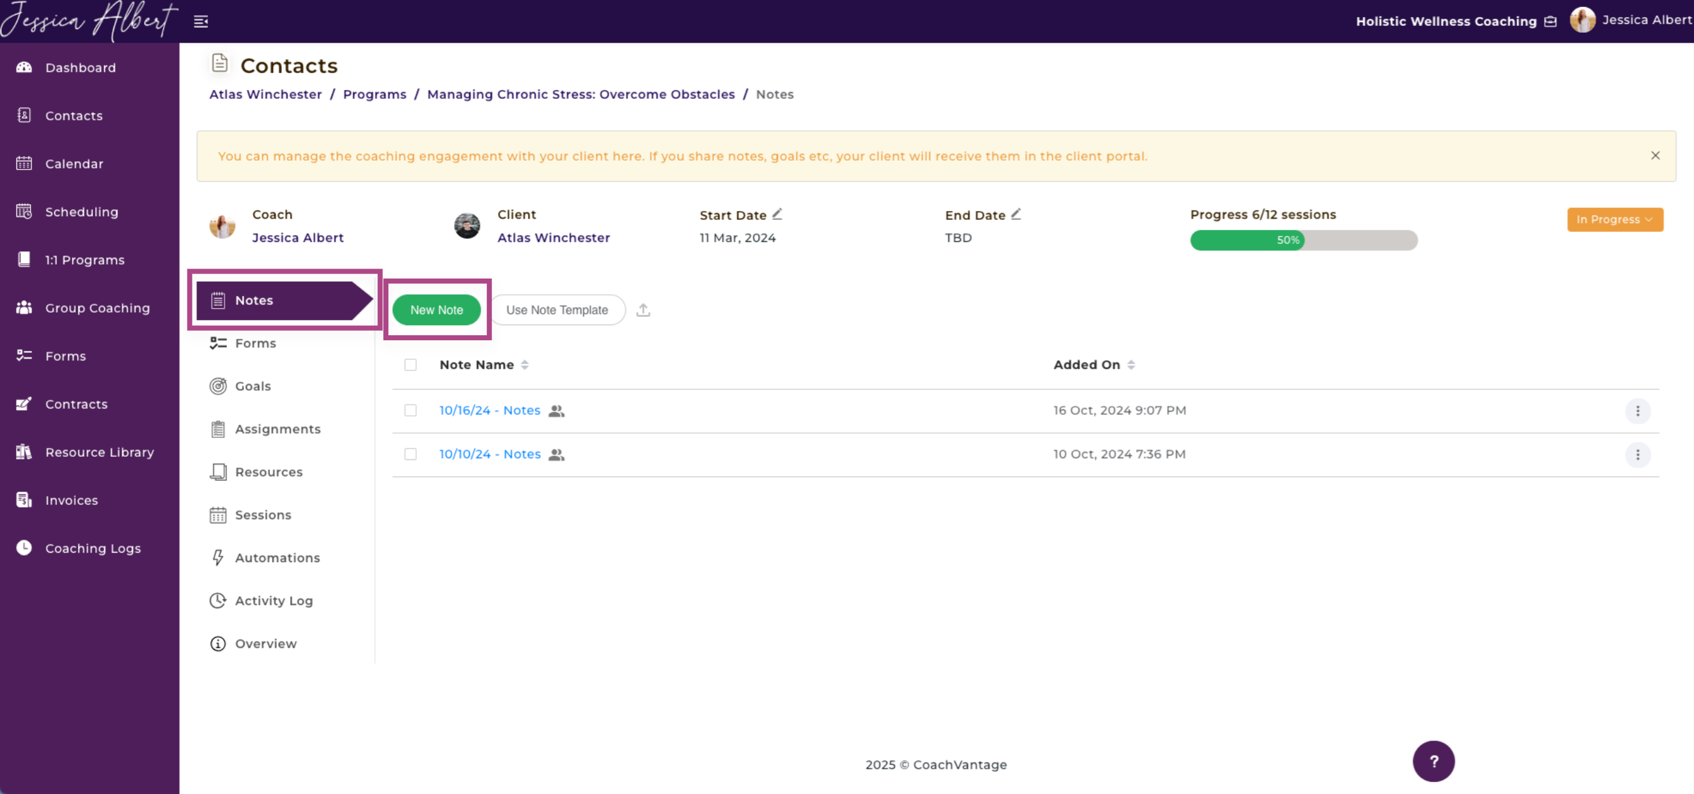
Task: Click the '11 Mar, 2024' start date value
Action: (x=738, y=238)
